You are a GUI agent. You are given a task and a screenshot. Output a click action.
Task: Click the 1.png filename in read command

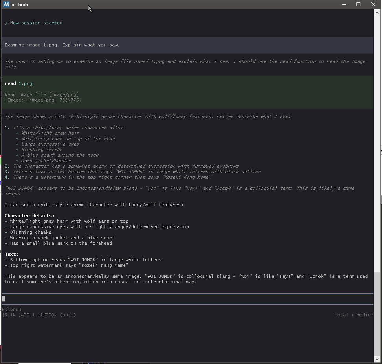click(25, 83)
